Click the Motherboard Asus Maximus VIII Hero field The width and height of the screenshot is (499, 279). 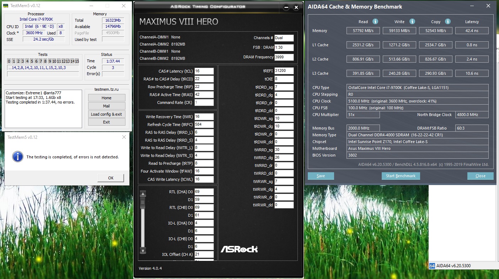click(418, 148)
